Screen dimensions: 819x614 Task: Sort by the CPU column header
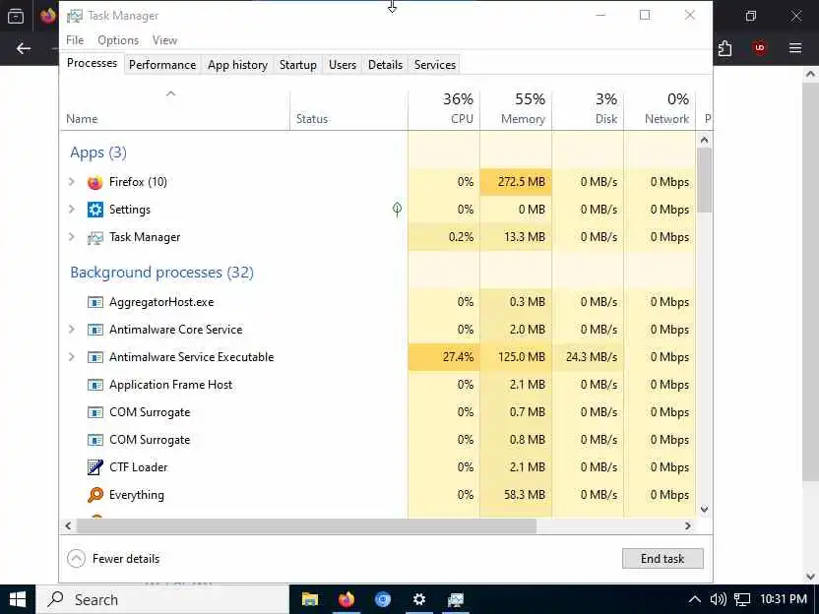[x=444, y=108]
